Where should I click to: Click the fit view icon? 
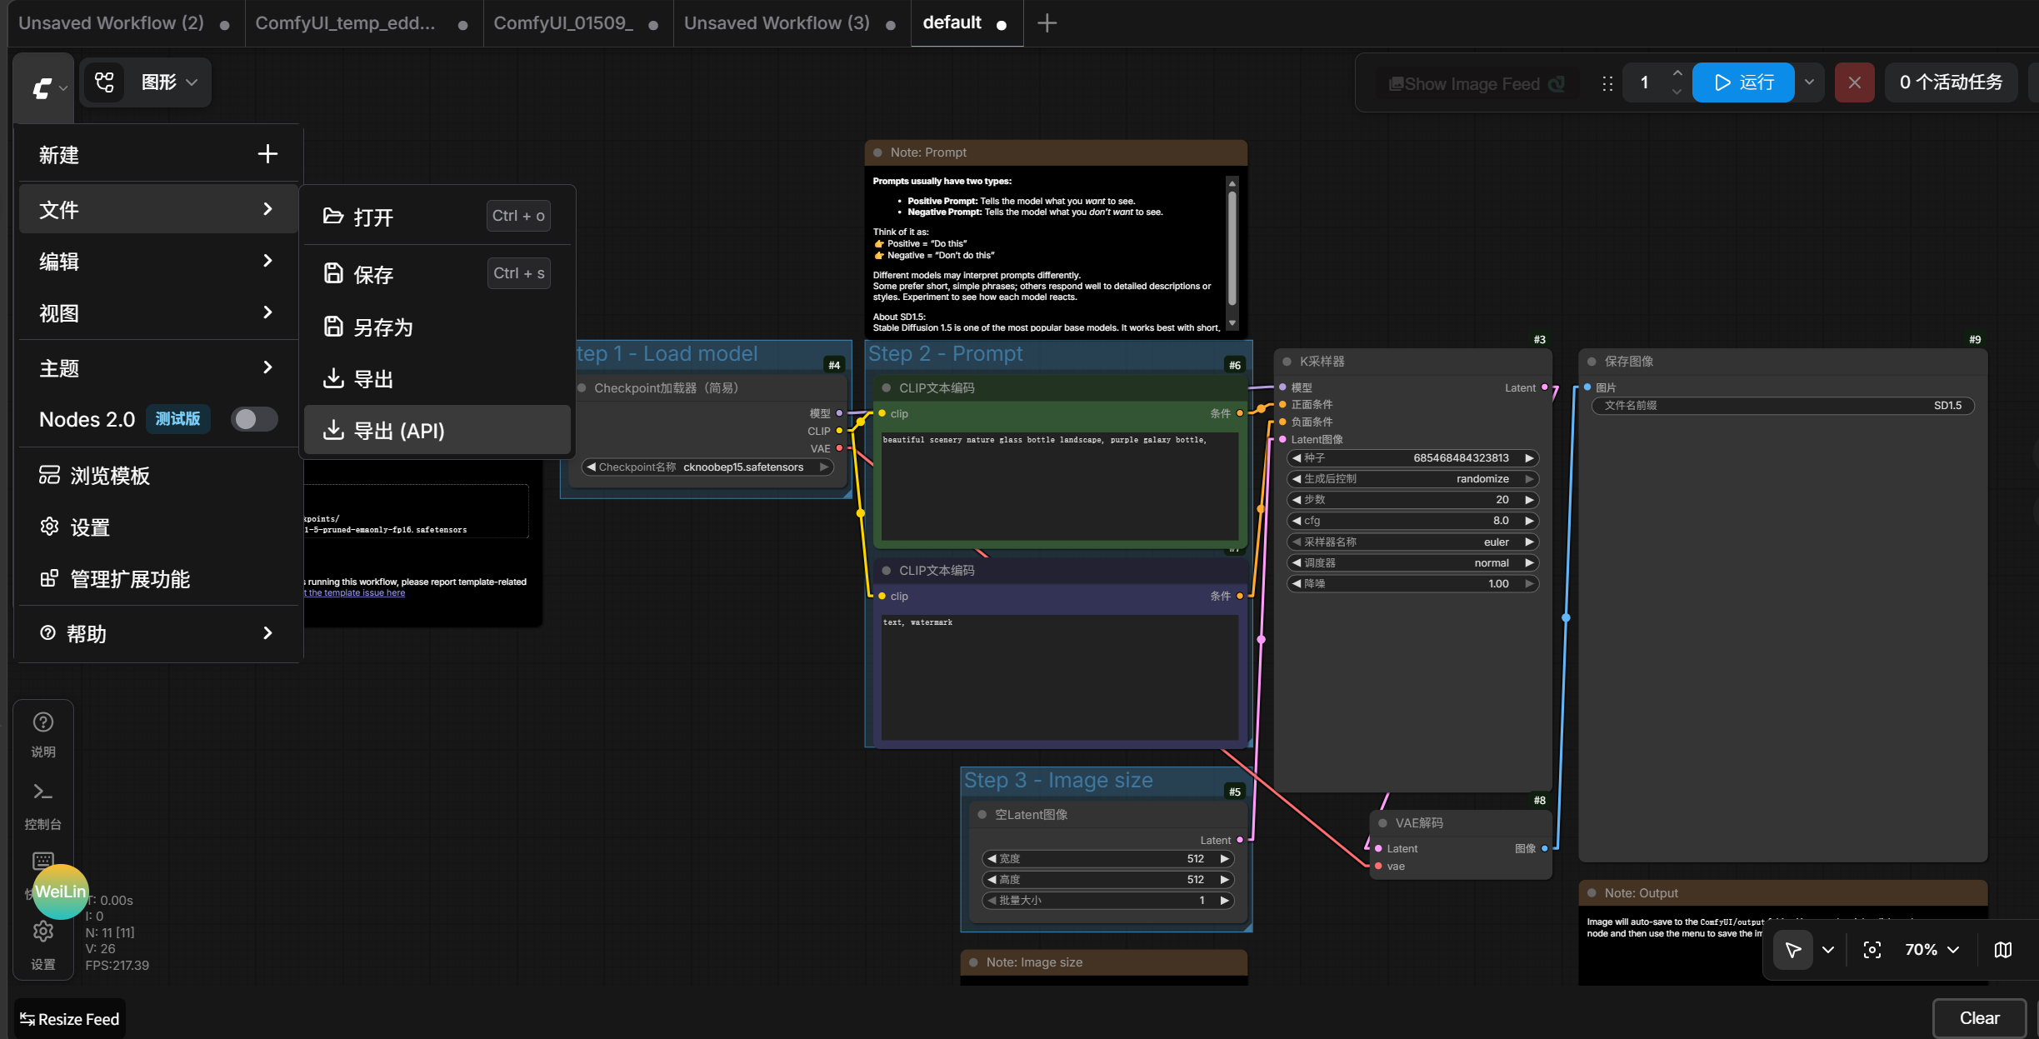(1872, 950)
